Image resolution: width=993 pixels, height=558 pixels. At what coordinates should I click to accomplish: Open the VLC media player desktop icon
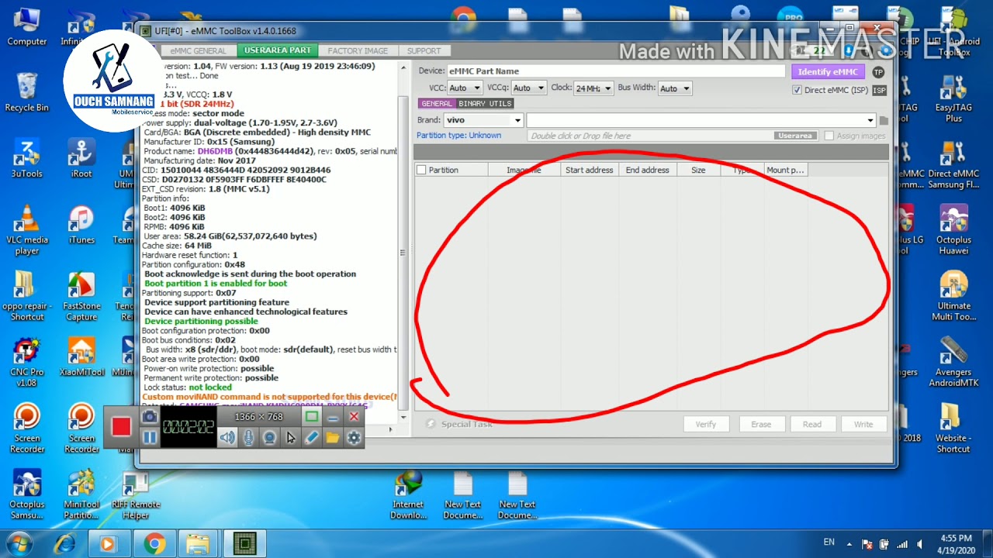pyautogui.click(x=27, y=229)
